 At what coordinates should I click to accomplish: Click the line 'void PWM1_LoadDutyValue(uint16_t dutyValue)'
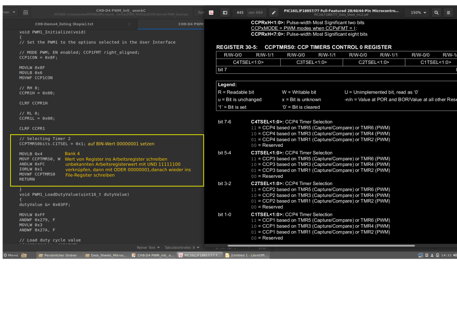click(74, 194)
